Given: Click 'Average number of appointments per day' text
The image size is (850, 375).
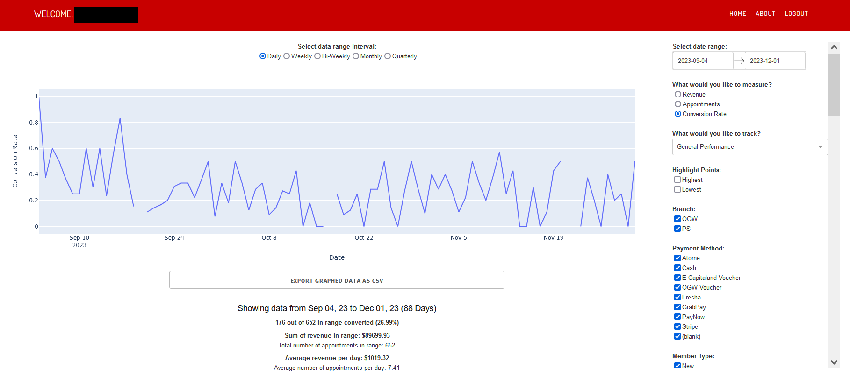Looking at the screenshot, I should 337,368.
